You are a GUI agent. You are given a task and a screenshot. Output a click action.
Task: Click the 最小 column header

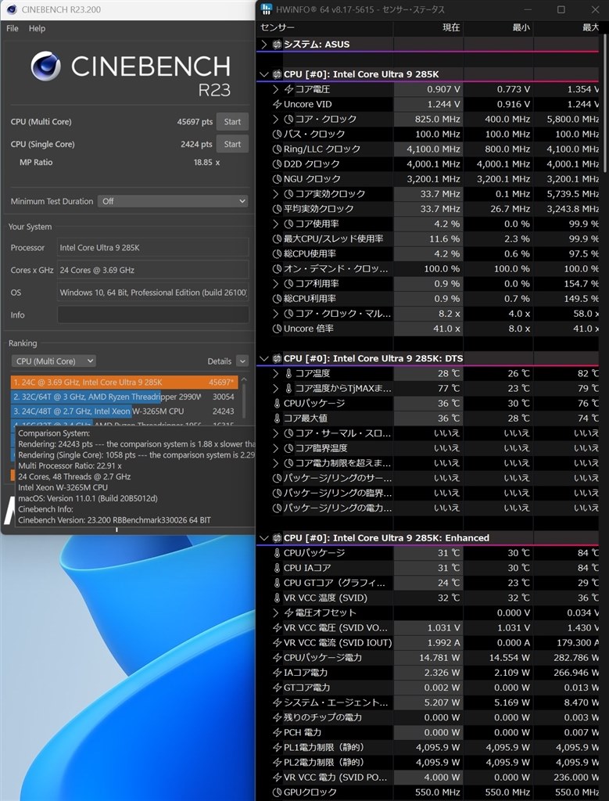coord(521,27)
